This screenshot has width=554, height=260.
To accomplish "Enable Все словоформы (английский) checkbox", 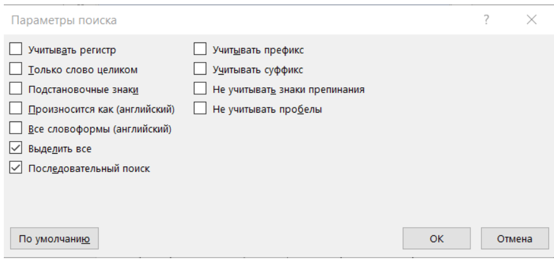I will pos(16,128).
